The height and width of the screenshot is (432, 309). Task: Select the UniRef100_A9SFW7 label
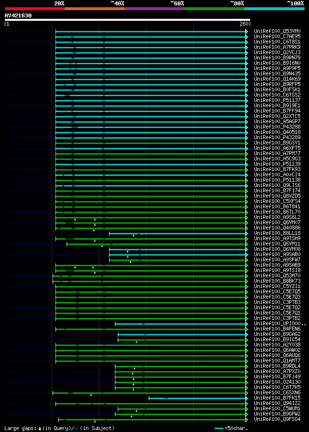(x=277, y=260)
